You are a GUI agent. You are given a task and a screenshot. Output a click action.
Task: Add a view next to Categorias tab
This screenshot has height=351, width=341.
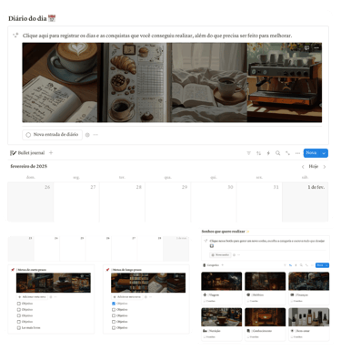223,265
